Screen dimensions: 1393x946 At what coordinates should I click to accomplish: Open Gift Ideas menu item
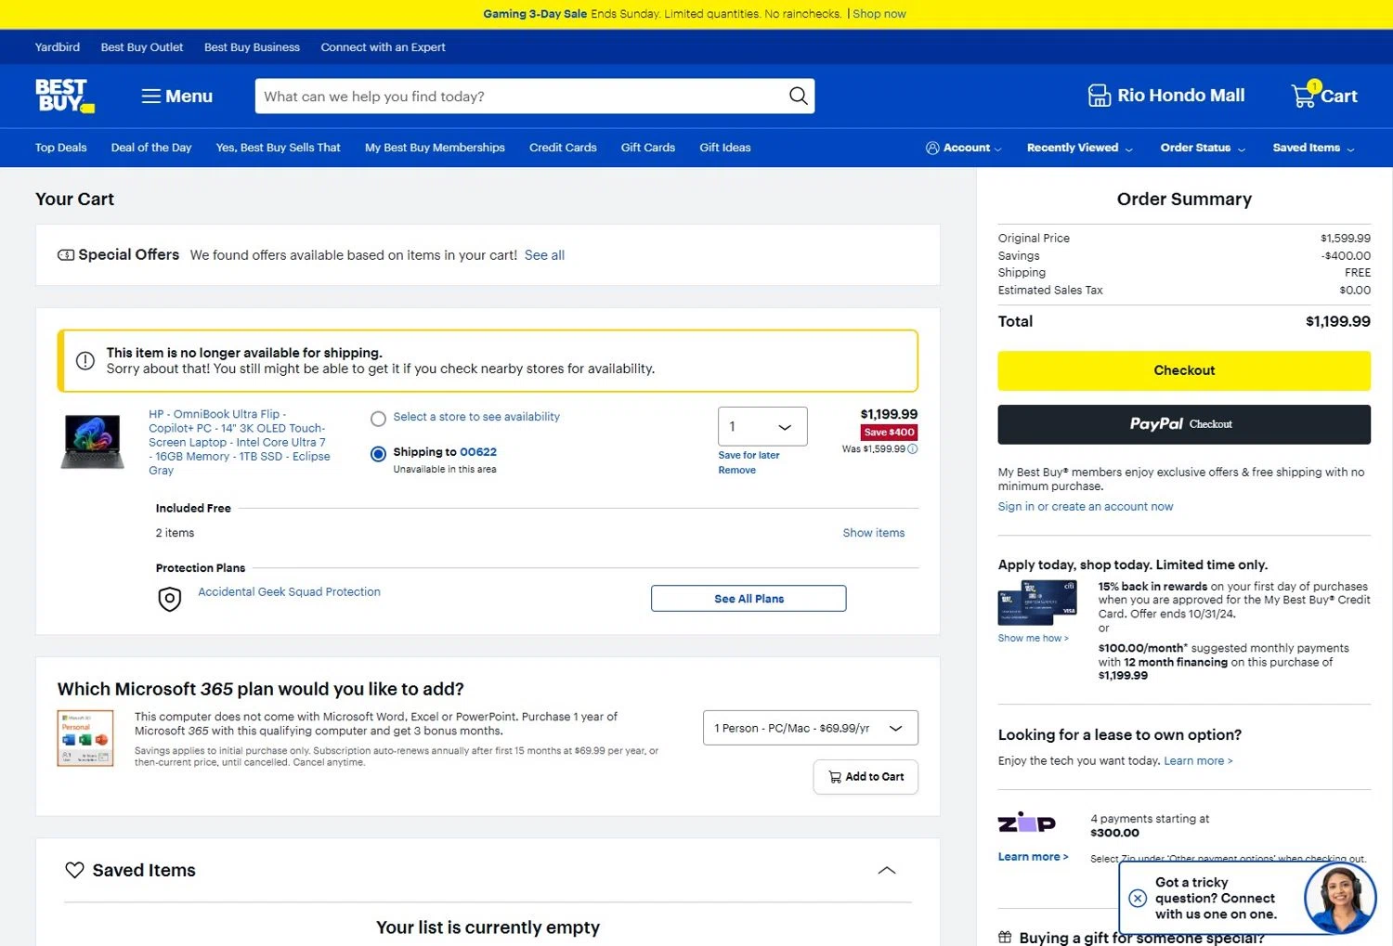[725, 148]
